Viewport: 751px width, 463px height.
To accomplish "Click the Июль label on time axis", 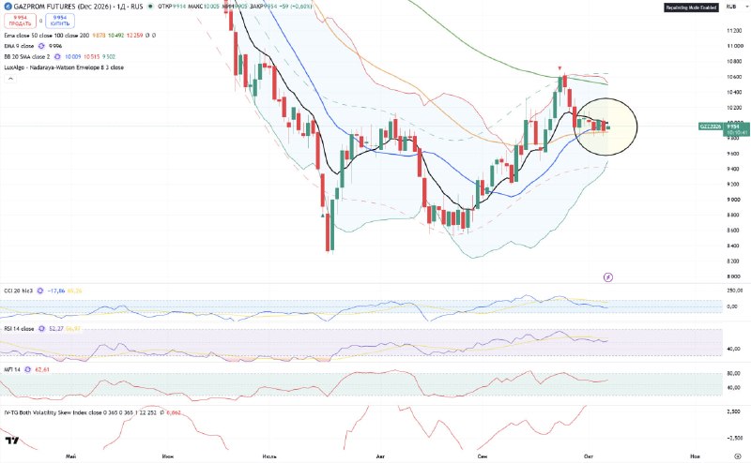I will (x=269, y=456).
